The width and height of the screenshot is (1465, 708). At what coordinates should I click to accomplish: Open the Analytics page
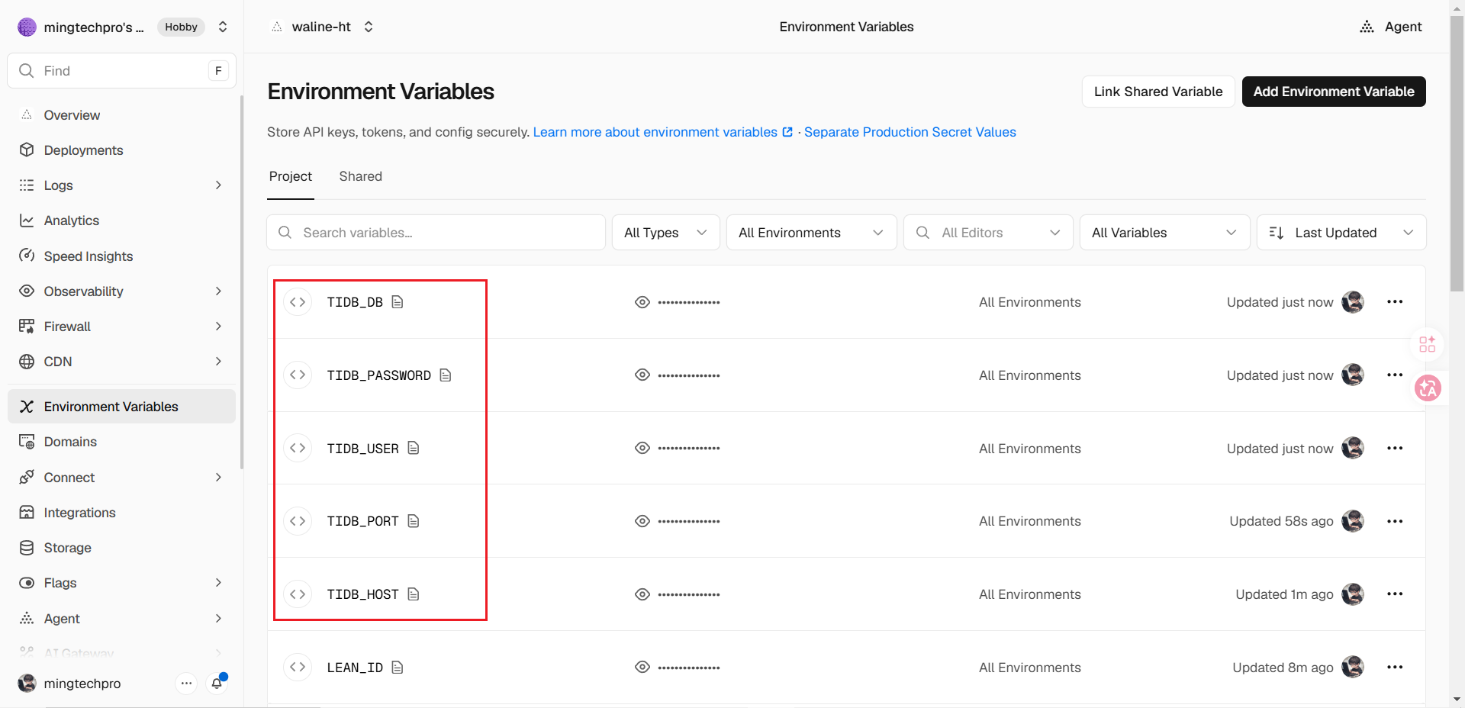122,220
